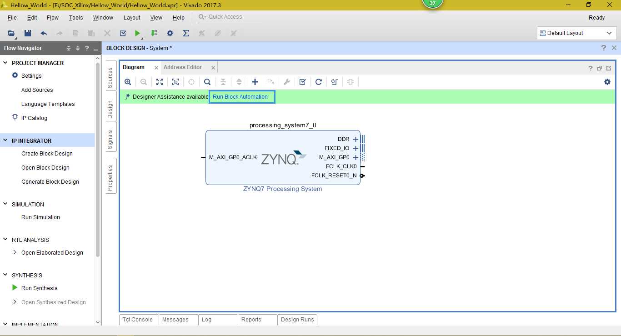The height and width of the screenshot is (336, 621).
Task: Collapse the SYNTHESIS section
Action: coord(5,275)
